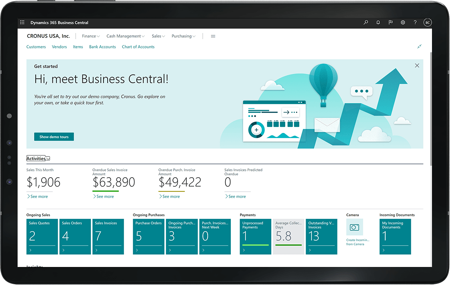Viewport: 450px width, 285px height.
Task: Open the settings gear icon
Action: pyautogui.click(x=403, y=23)
